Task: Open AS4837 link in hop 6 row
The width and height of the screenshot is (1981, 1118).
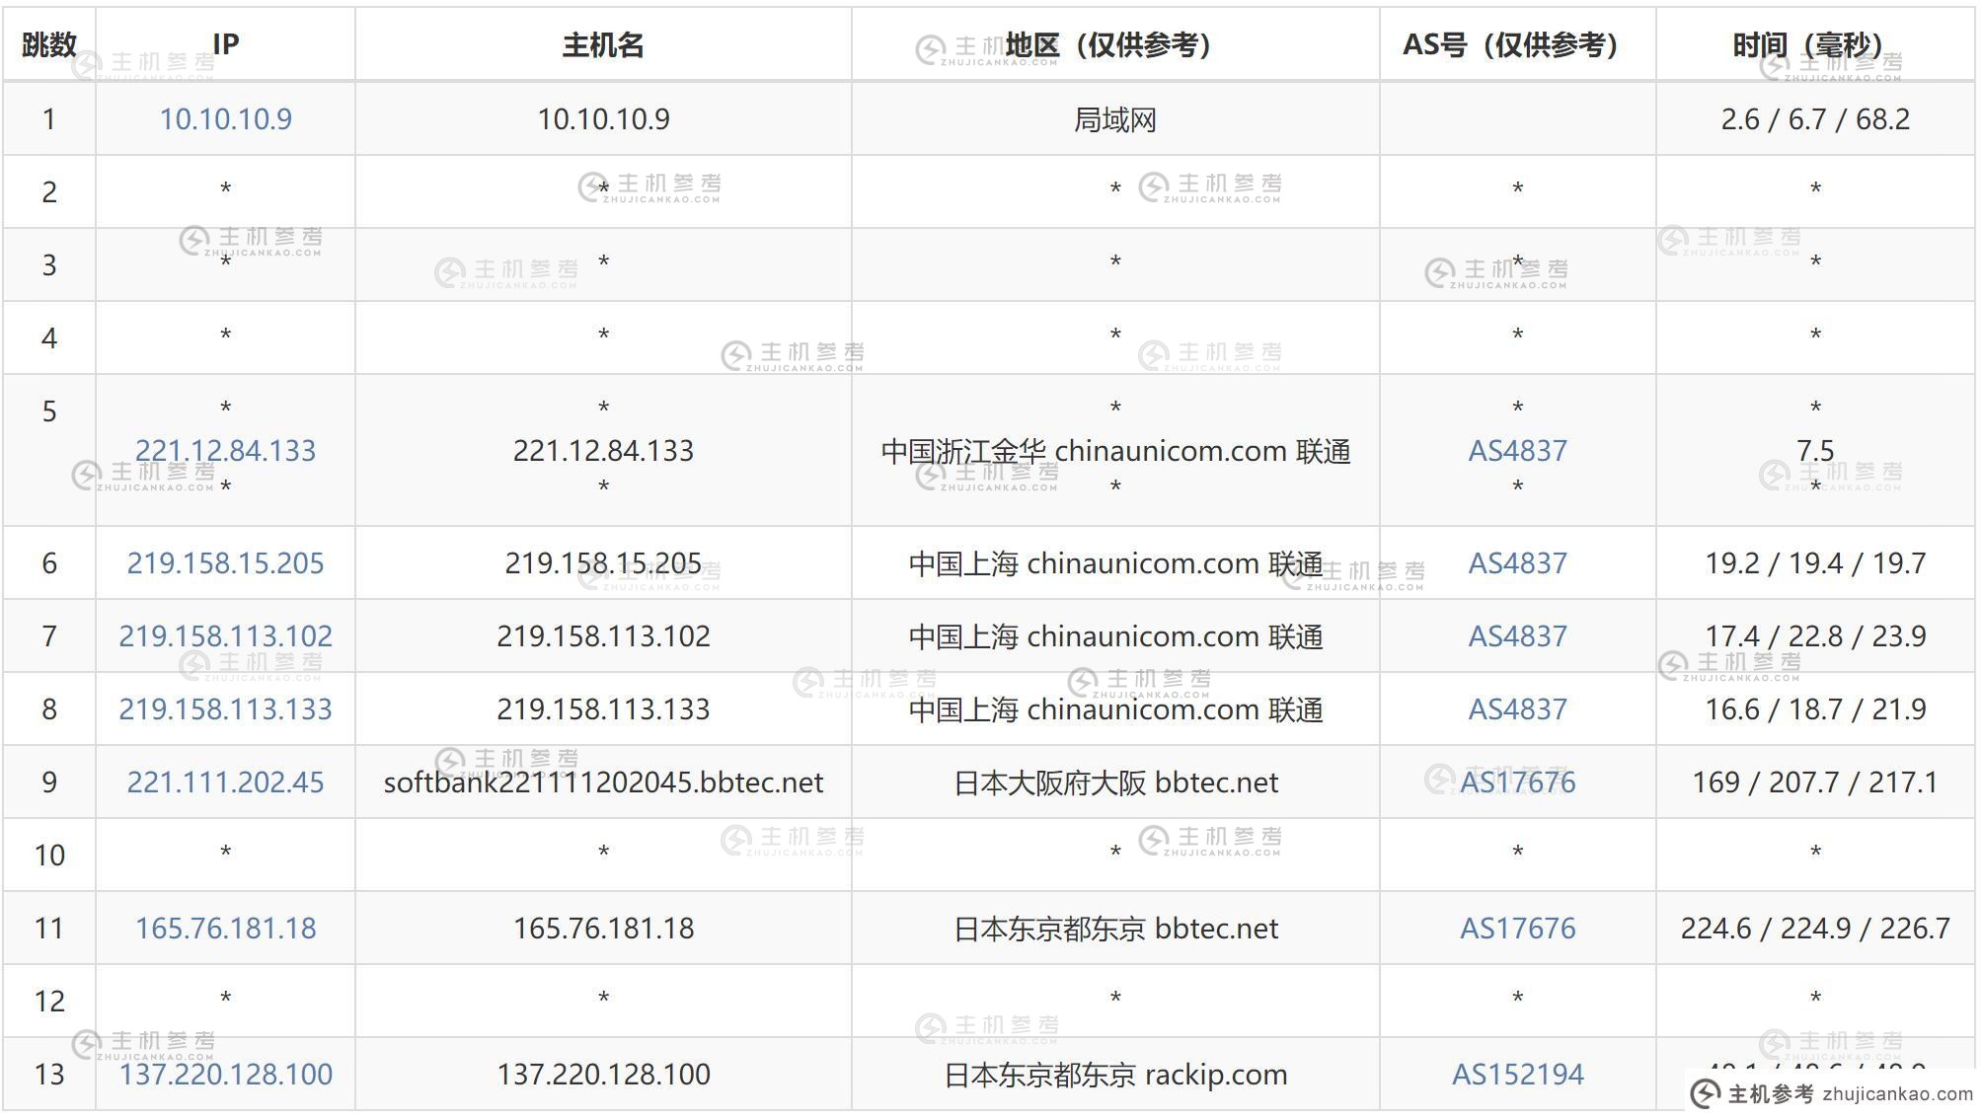Action: (1518, 563)
